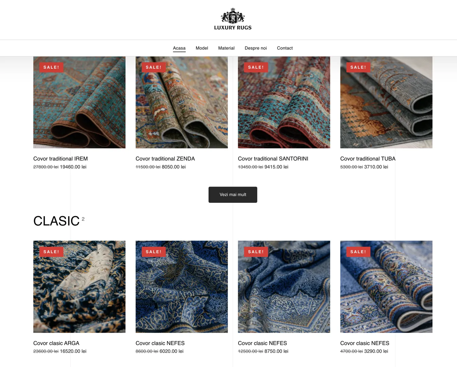Select the Covor traditional ZENDA title link
Viewport: 457px width, 367px height.
165,159
